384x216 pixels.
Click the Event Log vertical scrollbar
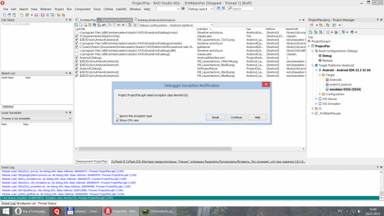(382, 193)
